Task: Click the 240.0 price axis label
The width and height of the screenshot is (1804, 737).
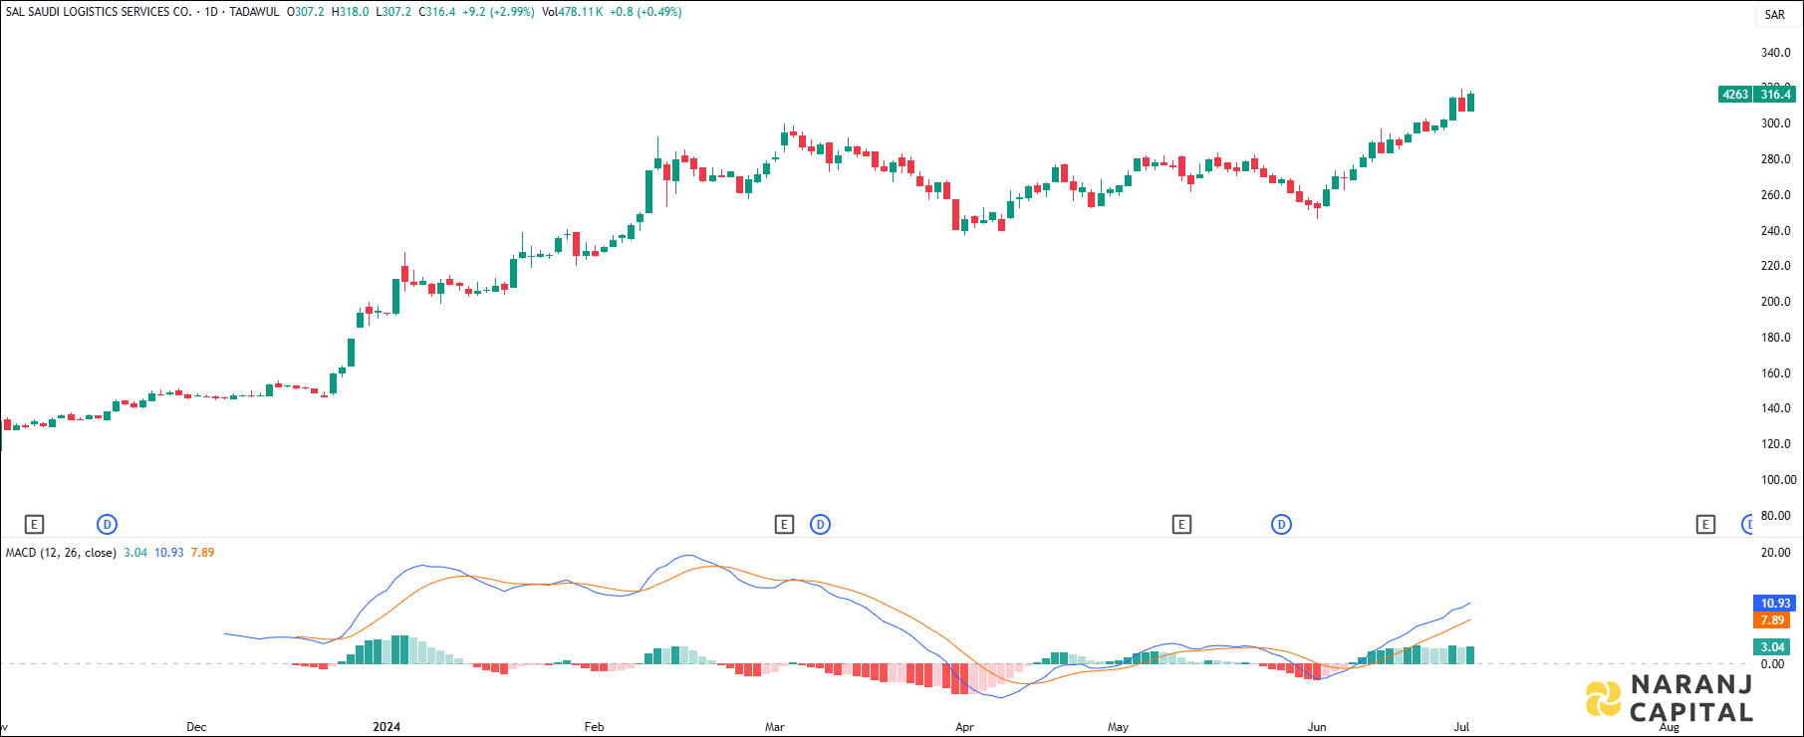Action: click(1775, 231)
